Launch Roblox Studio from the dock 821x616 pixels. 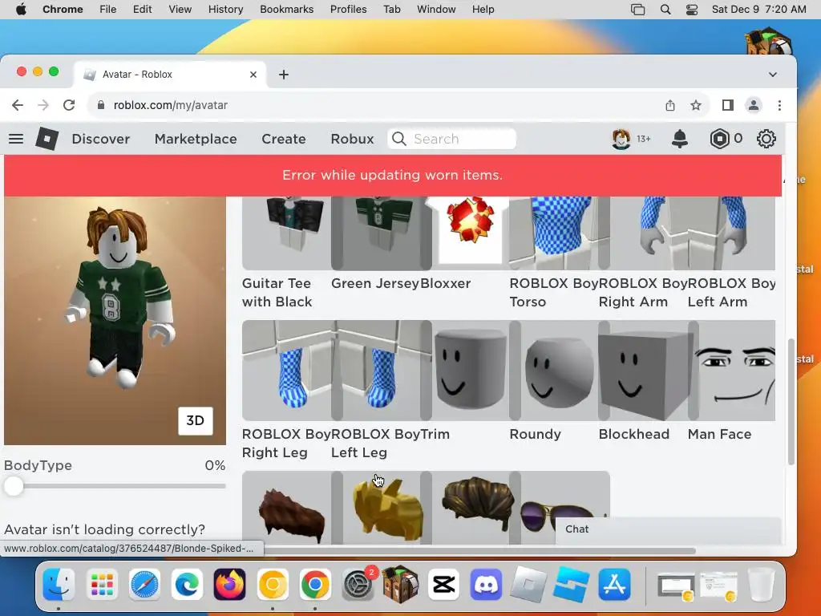571,584
